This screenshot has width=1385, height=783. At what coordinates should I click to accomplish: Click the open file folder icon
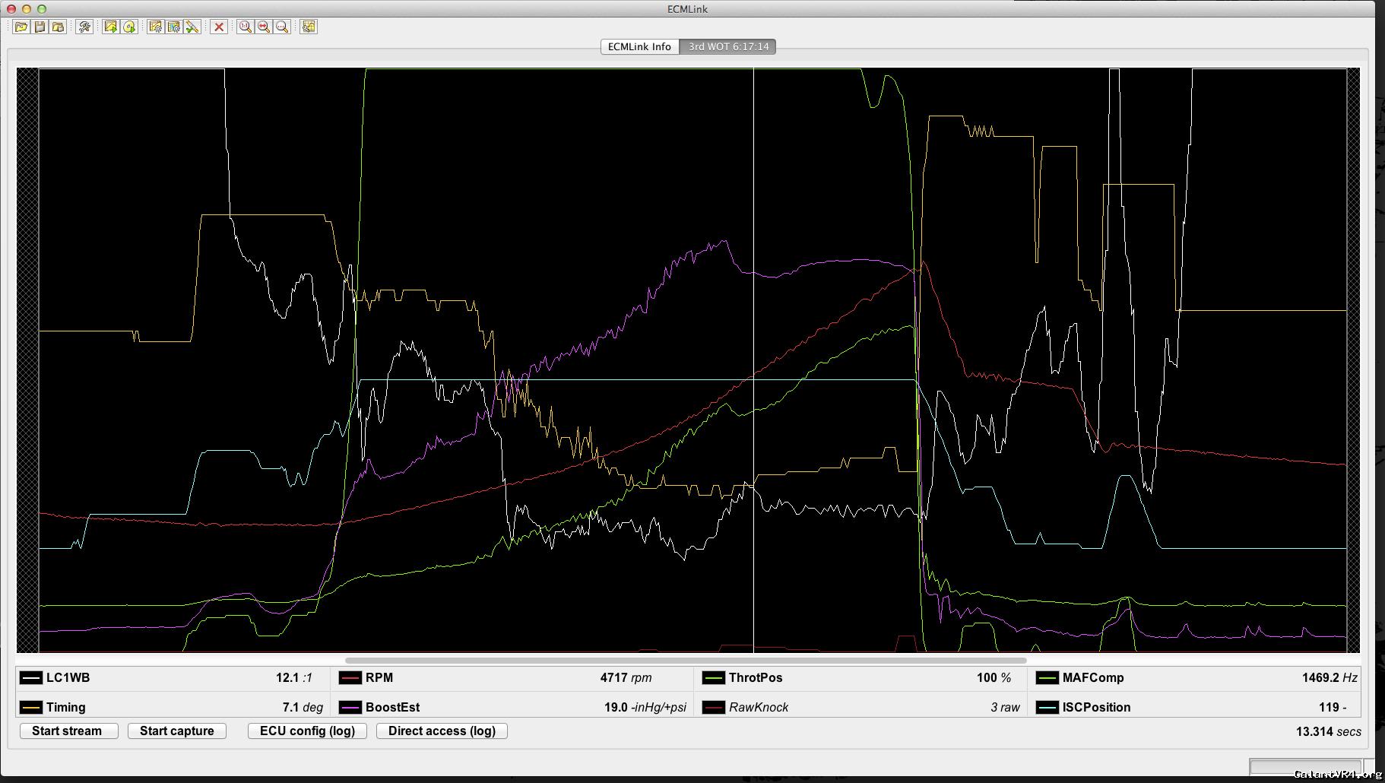(21, 27)
